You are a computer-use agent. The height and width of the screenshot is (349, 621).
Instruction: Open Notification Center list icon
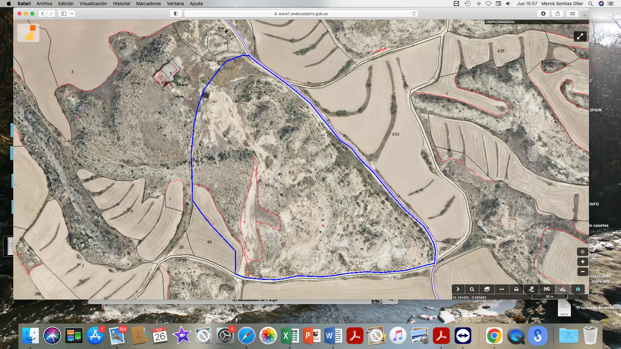[x=611, y=4]
